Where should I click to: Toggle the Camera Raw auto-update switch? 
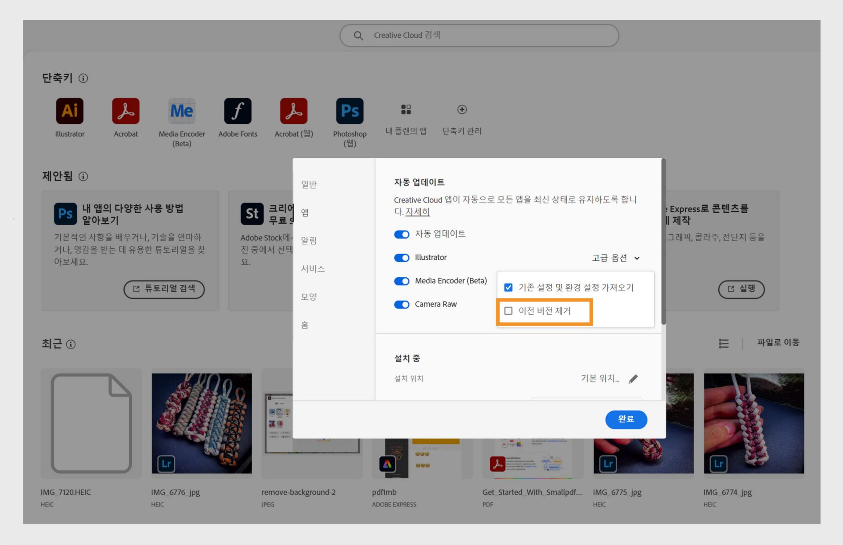[401, 305]
